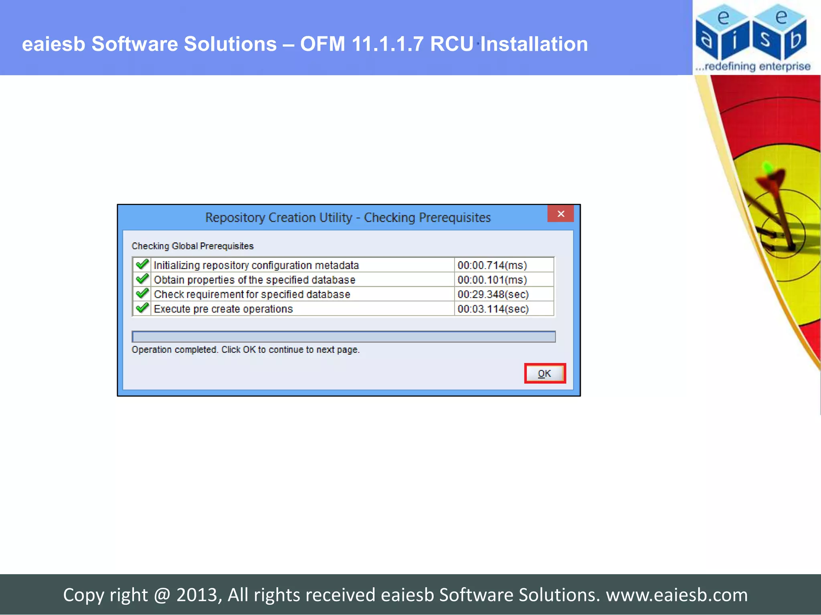Click checkmark icon for Obtain properties row

pyautogui.click(x=142, y=279)
